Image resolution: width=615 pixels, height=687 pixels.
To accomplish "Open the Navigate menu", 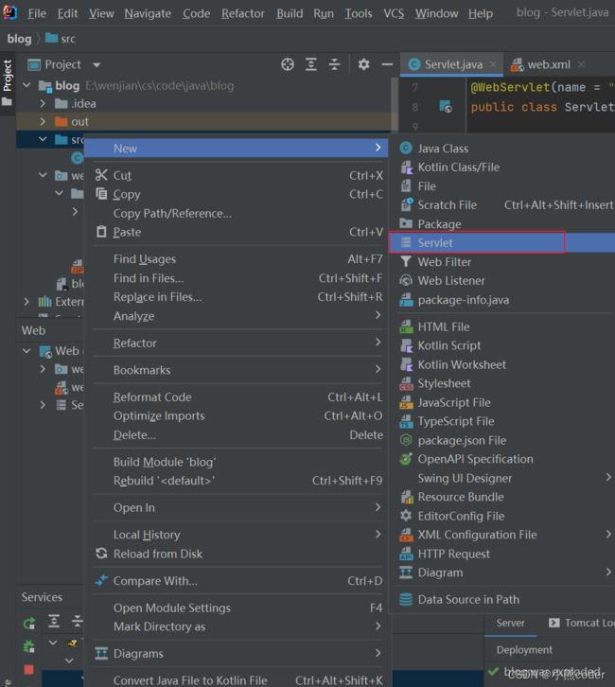I will pyautogui.click(x=148, y=13).
